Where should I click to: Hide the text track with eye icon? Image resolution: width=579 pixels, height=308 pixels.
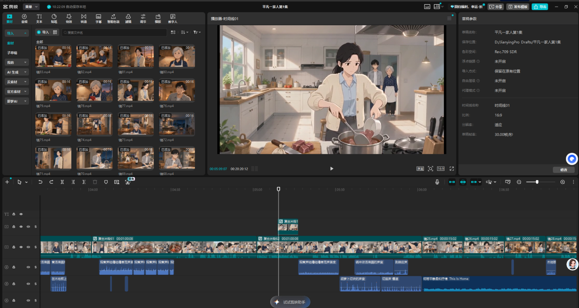pyautogui.click(x=21, y=214)
